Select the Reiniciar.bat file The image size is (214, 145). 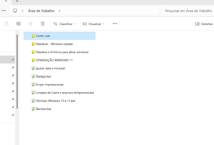59,109
